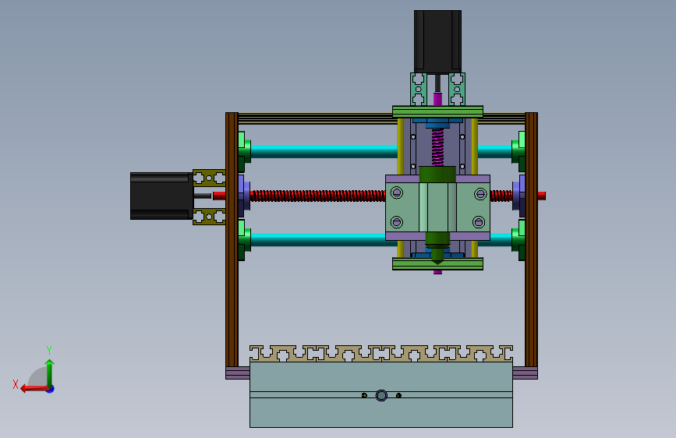
Task: Select the upper-left green rod holder
Action: click(244, 152)
